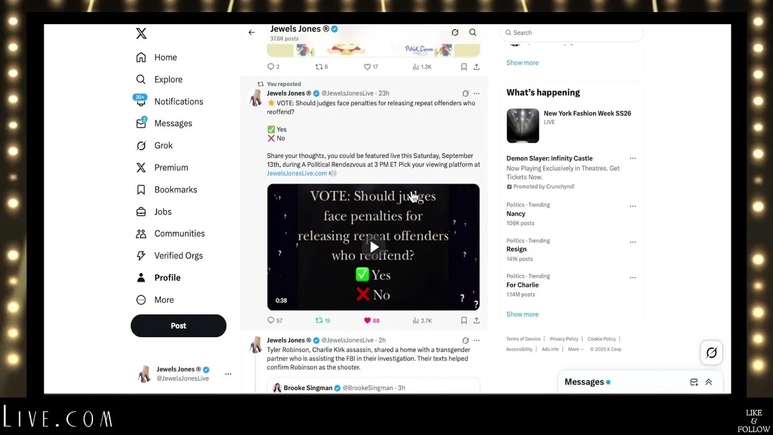
Task: Bookmark the judges VOTE post
Action: 464,321
